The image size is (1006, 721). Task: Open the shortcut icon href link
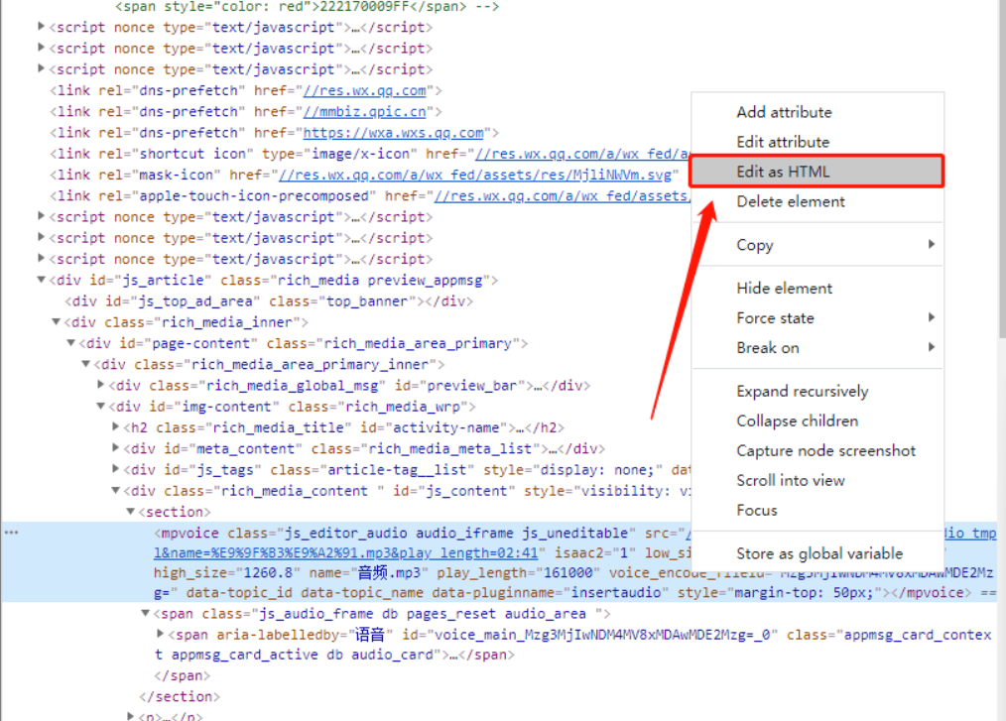coord(582,154)
